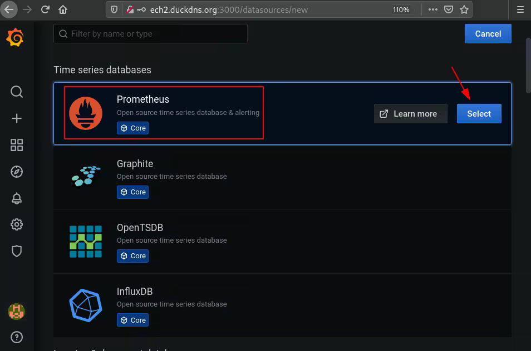Open Learn more for Prometheus
The image size is (531, 351).
(410, 113)
